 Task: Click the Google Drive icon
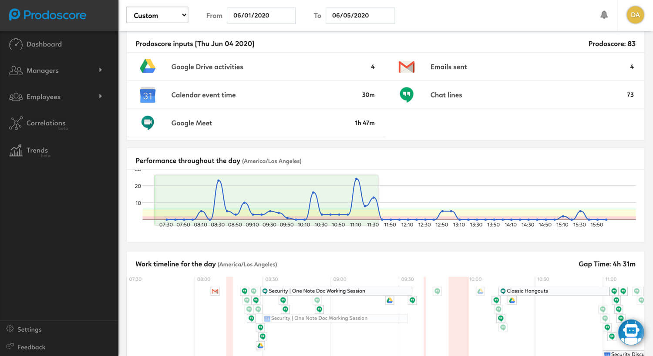(x=148, y=67)
